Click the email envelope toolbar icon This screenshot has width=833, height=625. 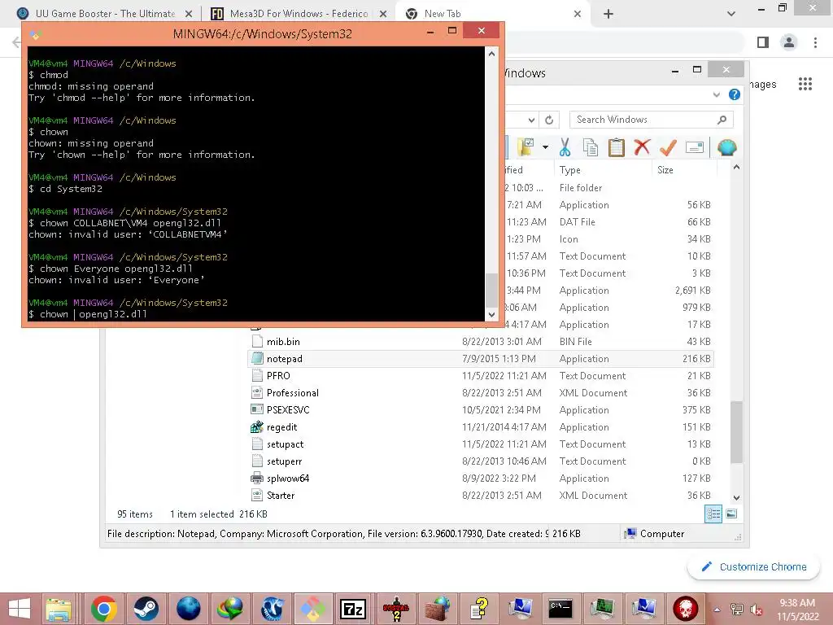[695, 147]
